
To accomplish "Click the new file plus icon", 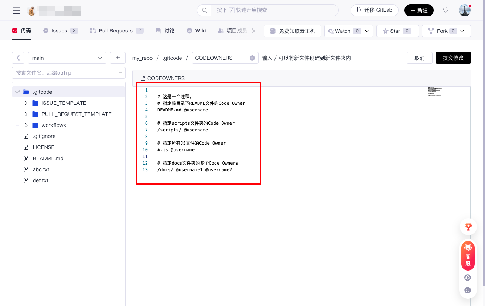I will tap(117, 58).
